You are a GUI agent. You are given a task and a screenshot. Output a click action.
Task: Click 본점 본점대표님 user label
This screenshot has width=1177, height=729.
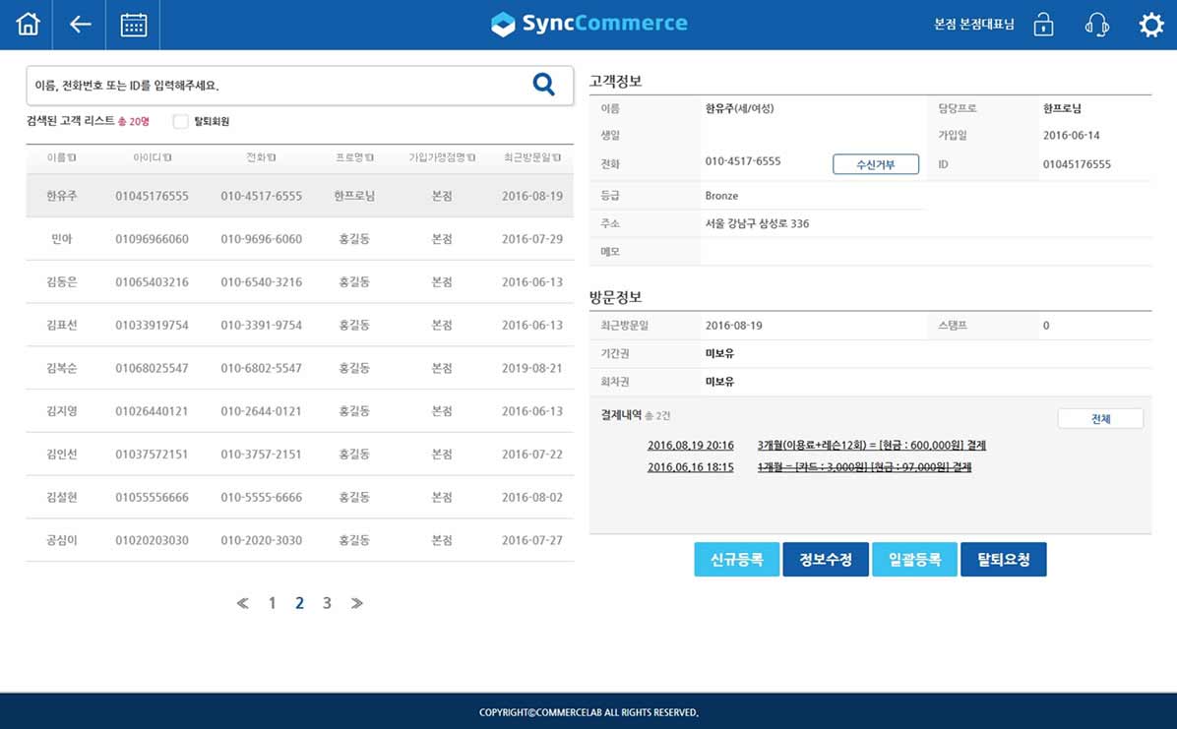(x=973, y=24)
